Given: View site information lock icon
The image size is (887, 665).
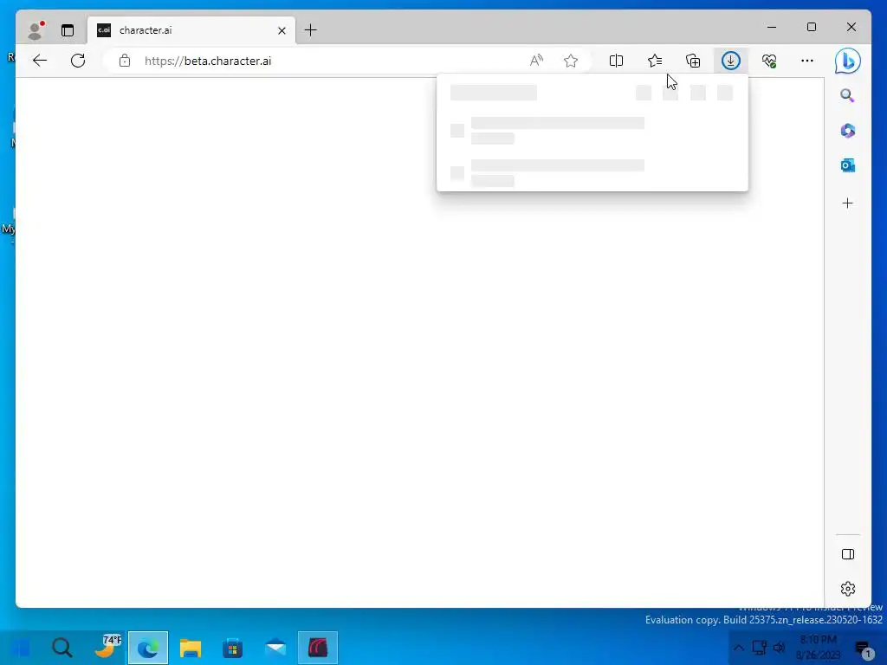Looking at the screenshot, I should coord(125,61).
